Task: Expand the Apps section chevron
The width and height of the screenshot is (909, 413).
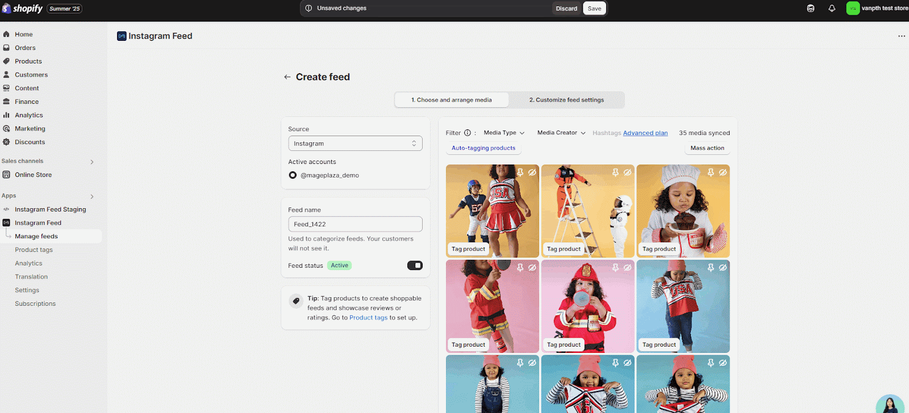Action: [92, 196]
